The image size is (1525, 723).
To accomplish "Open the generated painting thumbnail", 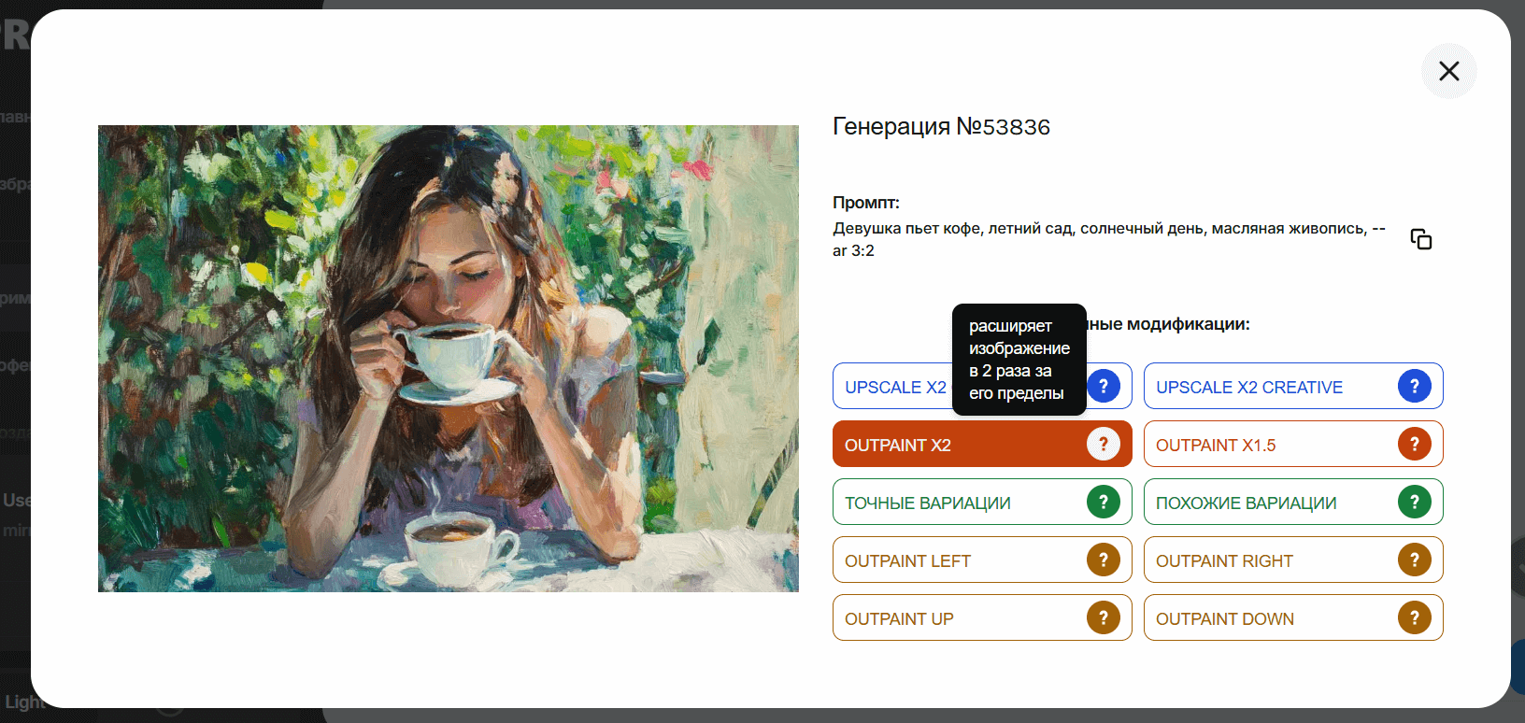I will 449,359.
